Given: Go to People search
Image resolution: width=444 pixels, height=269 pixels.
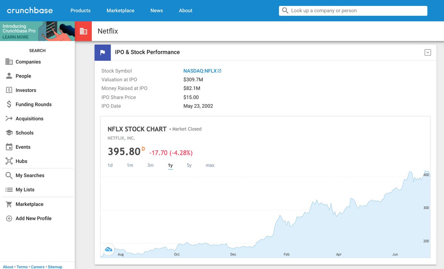Looking at the screenshot, I should pyautogui.click(x=23, y=76).
